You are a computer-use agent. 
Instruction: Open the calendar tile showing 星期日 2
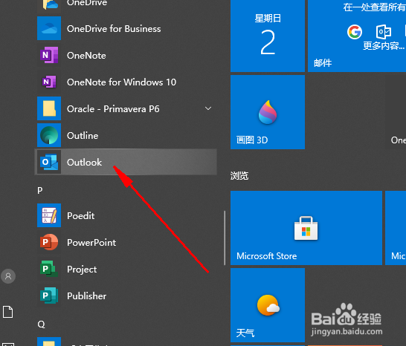pos(268,36)
